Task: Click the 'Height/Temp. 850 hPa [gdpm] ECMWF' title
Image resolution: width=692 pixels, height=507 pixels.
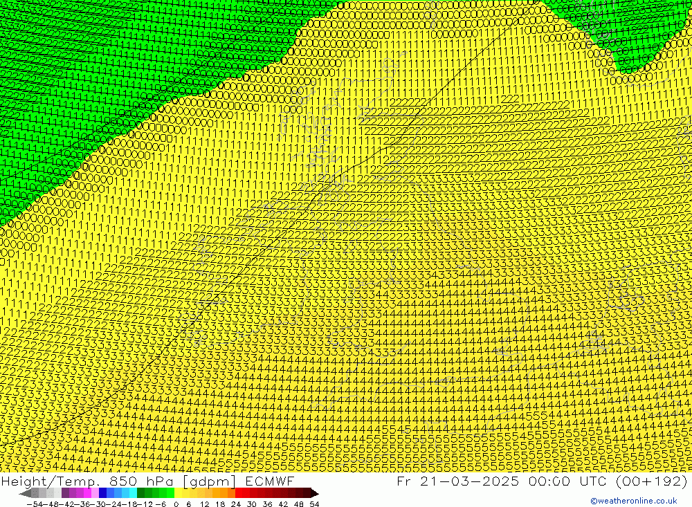Action: point(147,481)
